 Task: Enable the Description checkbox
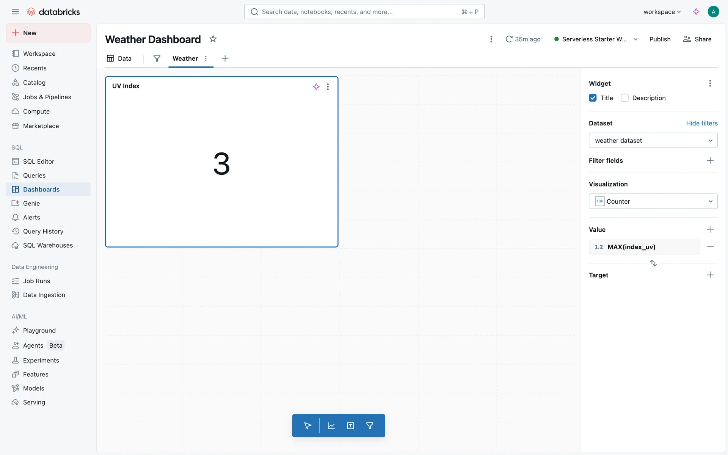point(624,98)
